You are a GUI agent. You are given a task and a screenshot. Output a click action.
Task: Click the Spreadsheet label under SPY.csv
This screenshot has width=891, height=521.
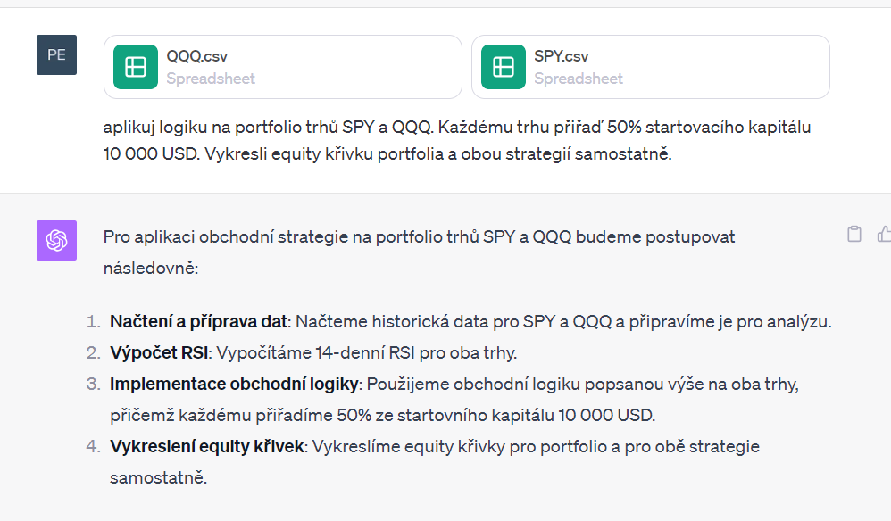579,79
